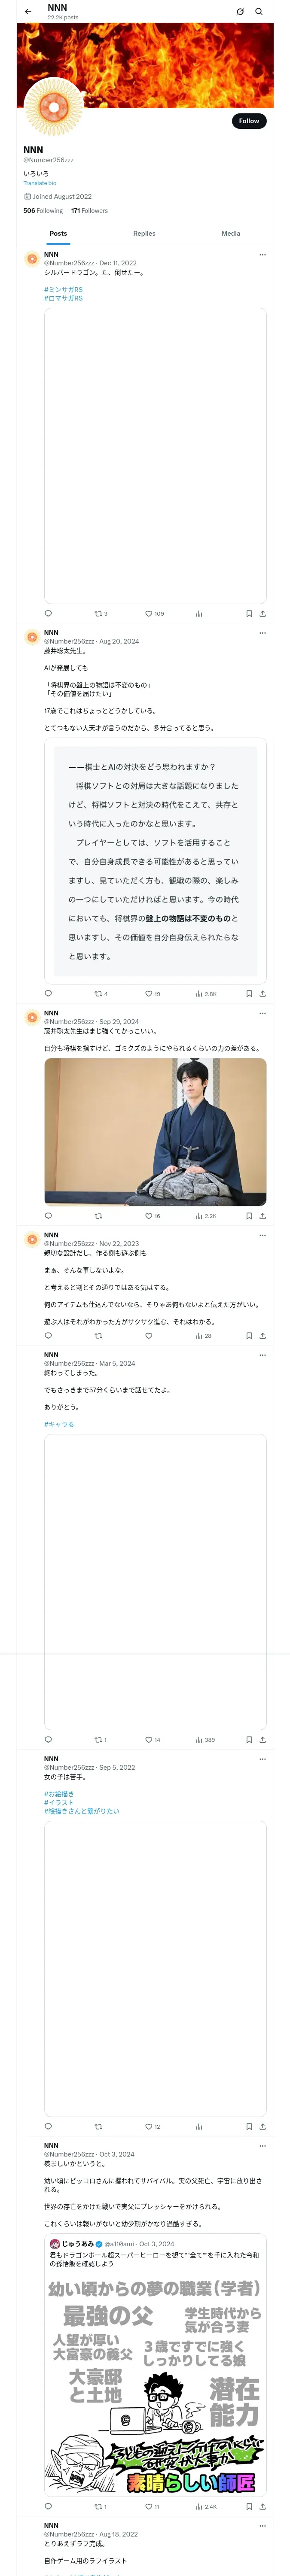
Task: Go back using the top-left arrow
Action: pyautogui.click(x=28, y=12)
